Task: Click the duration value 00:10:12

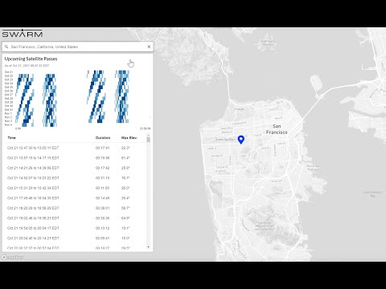Action: pos(102,228)
